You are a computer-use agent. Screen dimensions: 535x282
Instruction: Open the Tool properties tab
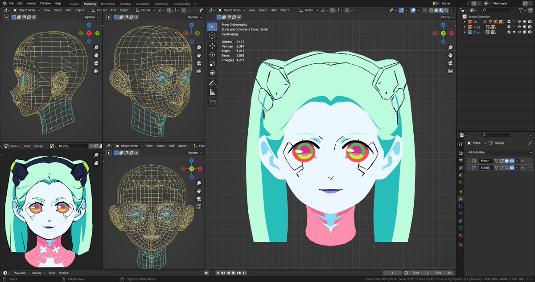click(x=461, y=143)
